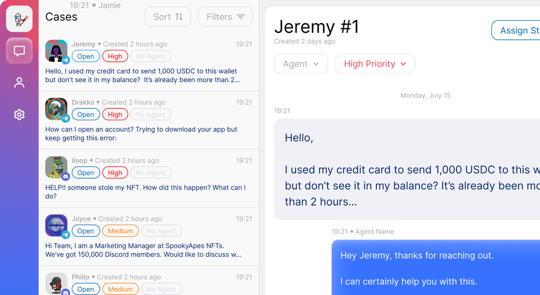Click the app logo in the sidebar

click(x=19, y=19)
